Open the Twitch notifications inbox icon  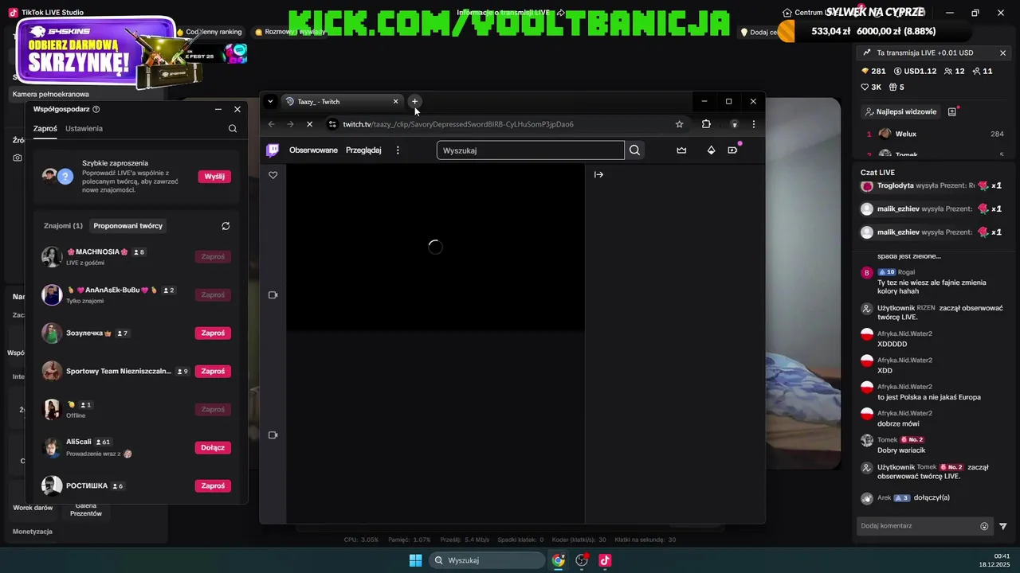[x=732, y=150]
